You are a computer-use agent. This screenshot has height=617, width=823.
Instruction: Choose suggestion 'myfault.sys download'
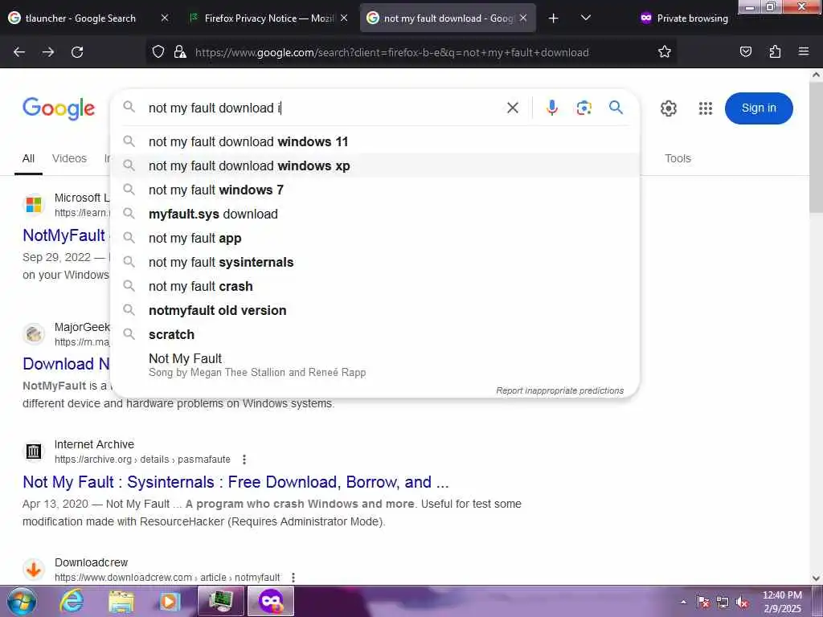(375, 214)
